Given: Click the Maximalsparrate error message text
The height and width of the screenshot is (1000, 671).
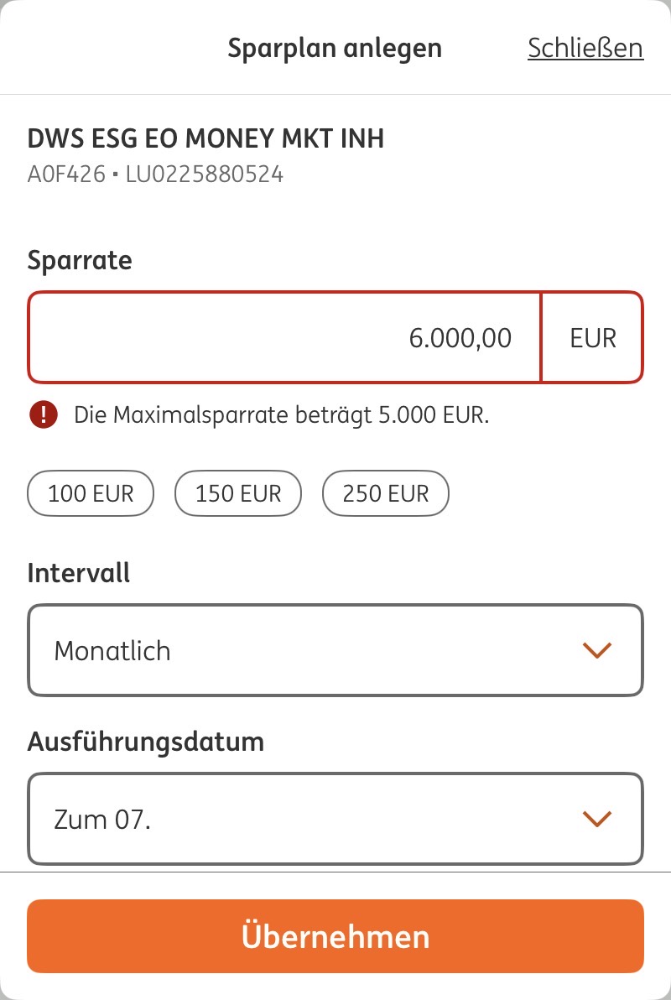Looking at the screenshot, I should 281,414.
